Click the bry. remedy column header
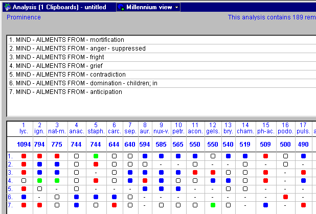This screenshot has width=316, height=214. coord(228,128)
